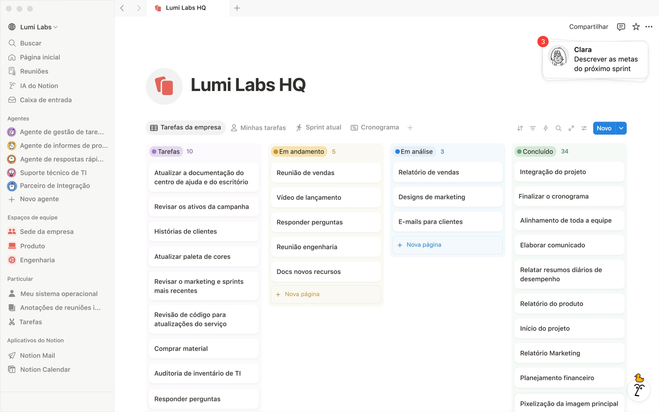This screenshot has width=659, height=412.
Task: Switch to the Cronograma view
Action: [375, 128]
